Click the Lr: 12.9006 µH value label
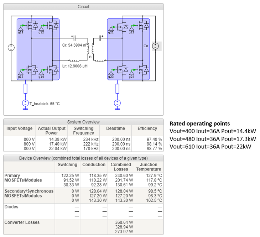Image resolution: width=260 pixels, height=237 pixels. point(75,66)
